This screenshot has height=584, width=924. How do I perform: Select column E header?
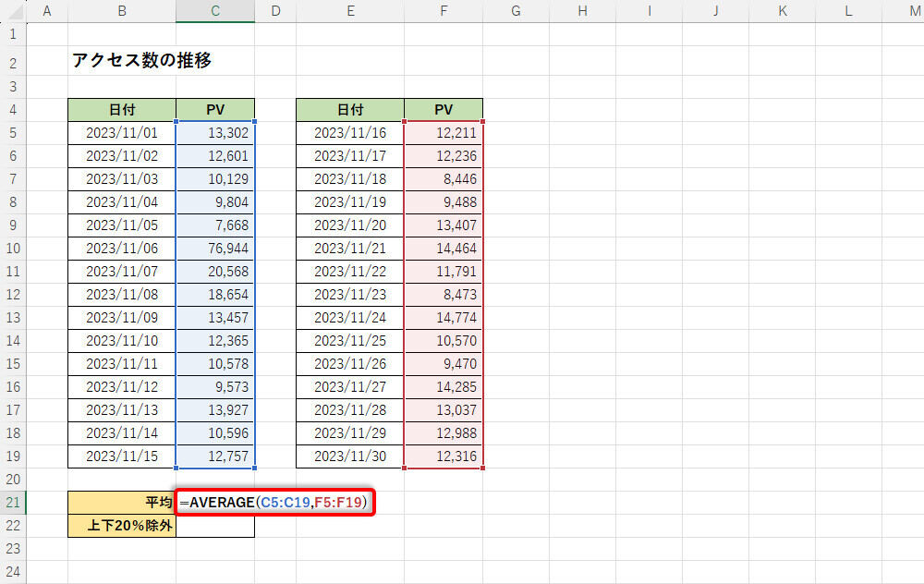[x=350, y=10]
